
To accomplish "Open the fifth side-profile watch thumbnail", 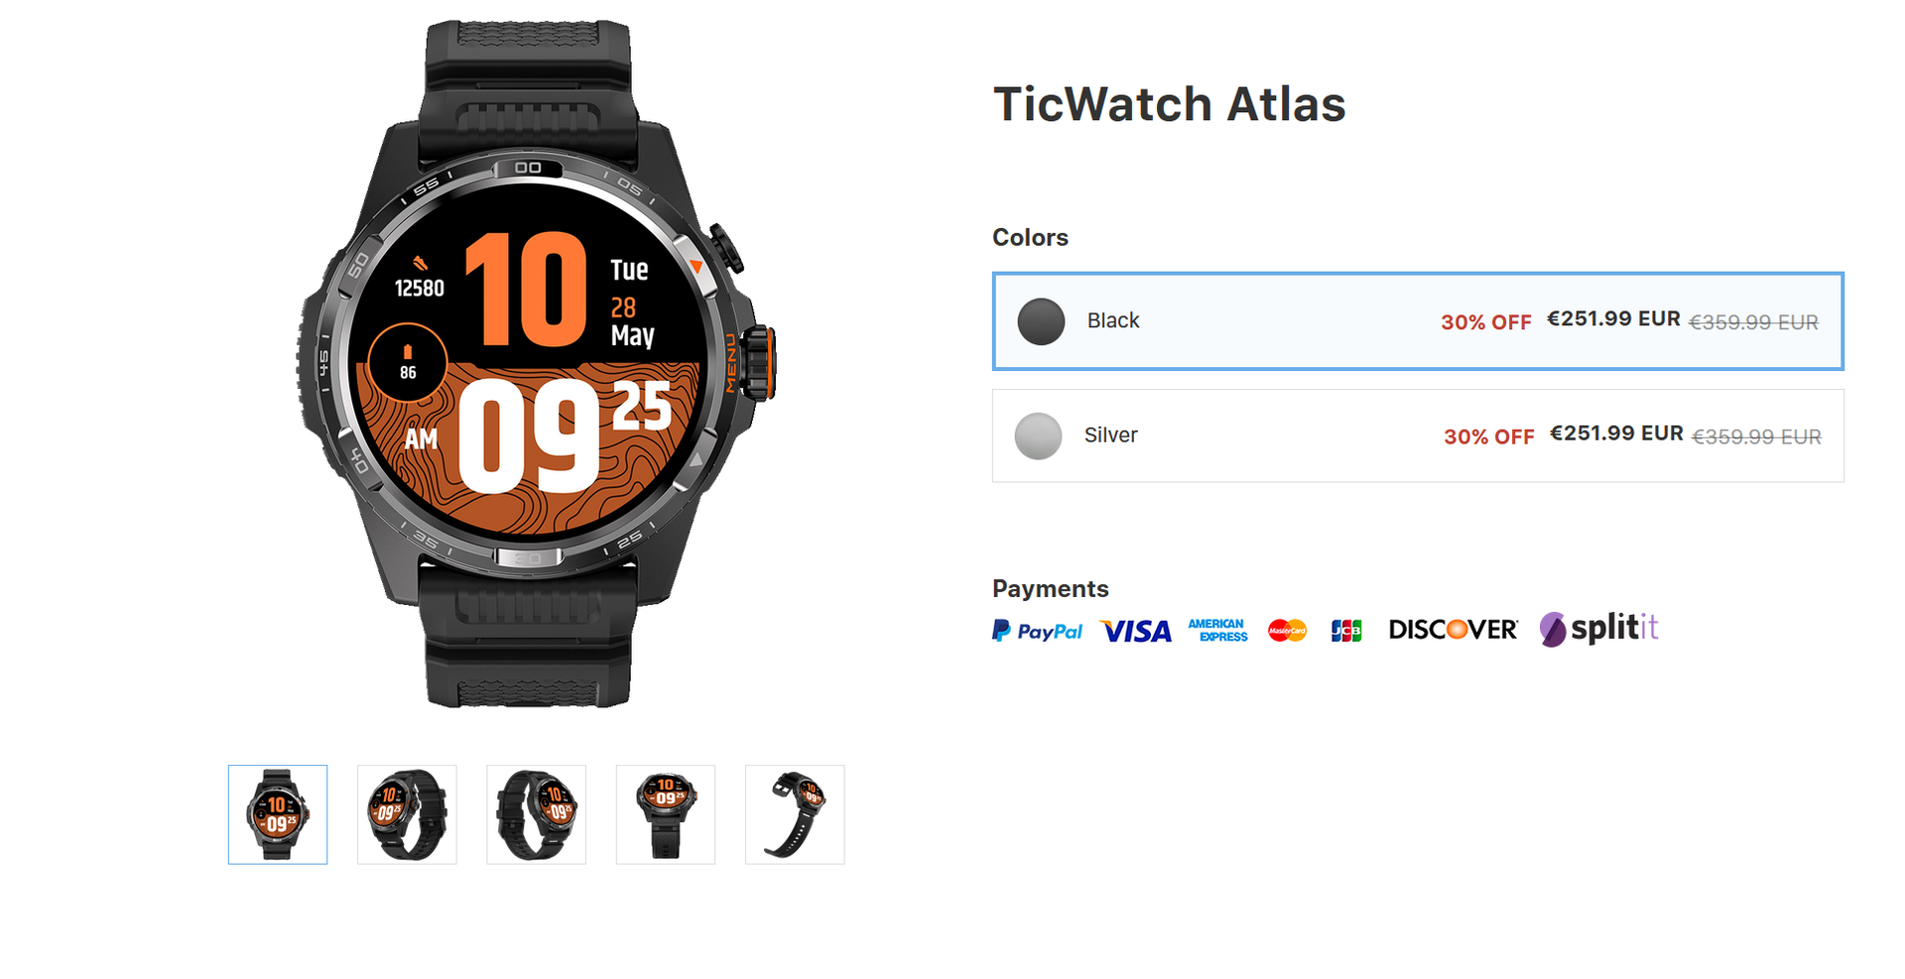I will coord(795,814).
